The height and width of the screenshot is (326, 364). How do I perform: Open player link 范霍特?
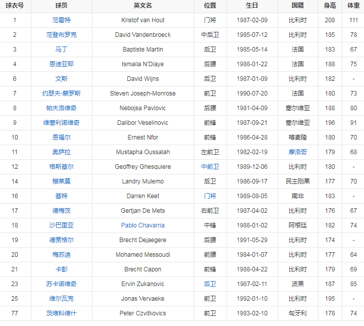(61, 20)
